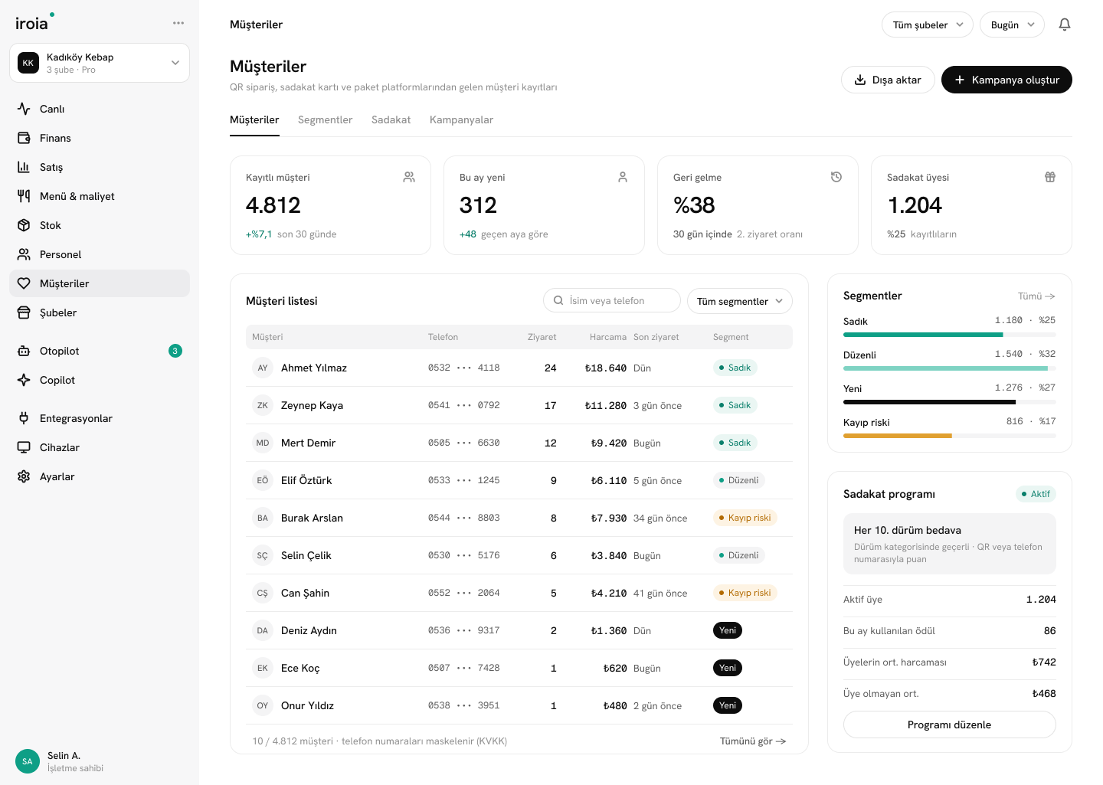Viewport: 1103px width, 785px height.
Task: Click the gift icon on Sadakat üyesi card
Action: click(1050, 177)
